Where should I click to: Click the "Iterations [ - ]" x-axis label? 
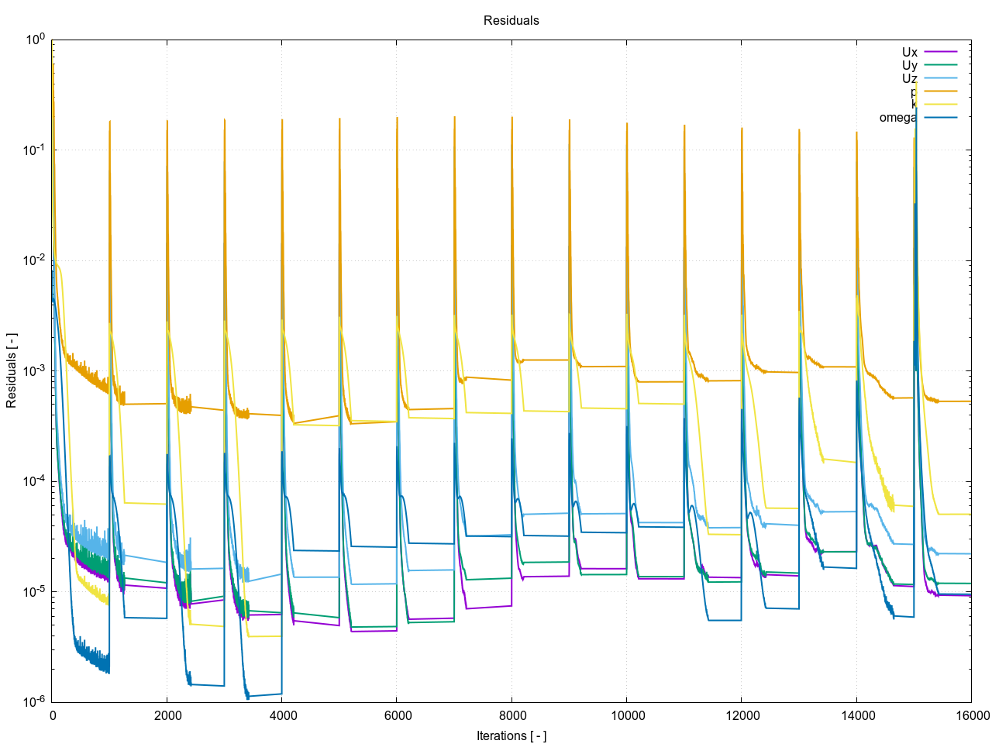[511, 735]
